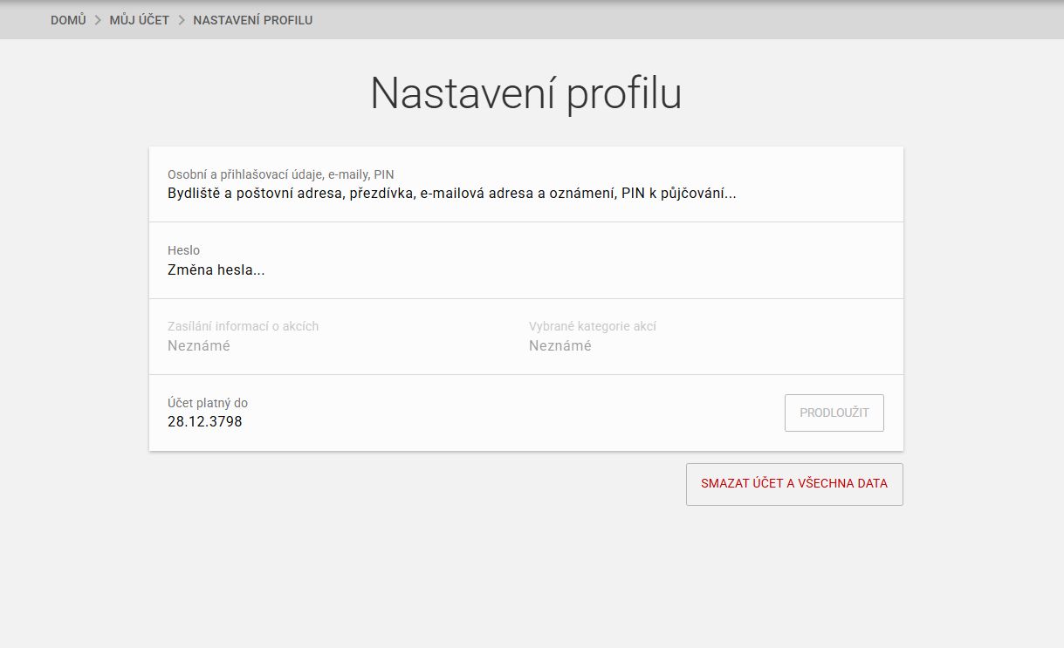Click Osobní a přihlašovací údaje label
Viewport: 1064px width, 648px height.
point(280,174)
